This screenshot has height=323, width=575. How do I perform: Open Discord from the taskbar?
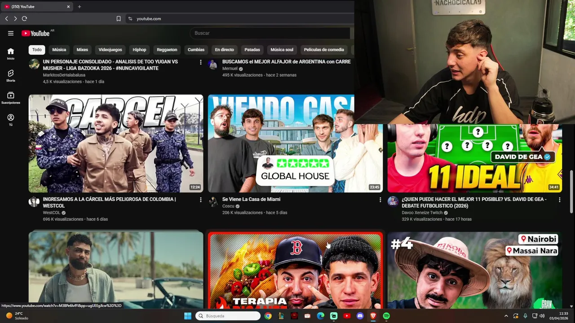pyautogui.click(x=360, y=316)
